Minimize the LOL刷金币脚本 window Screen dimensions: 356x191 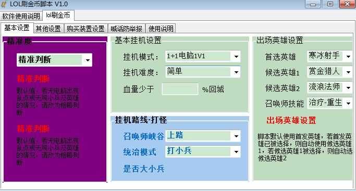point(313,4)
